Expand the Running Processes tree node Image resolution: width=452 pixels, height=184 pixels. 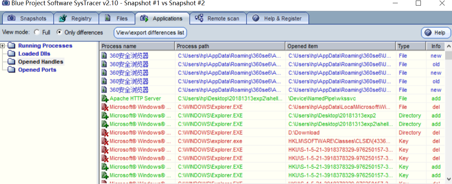(3, 45)
